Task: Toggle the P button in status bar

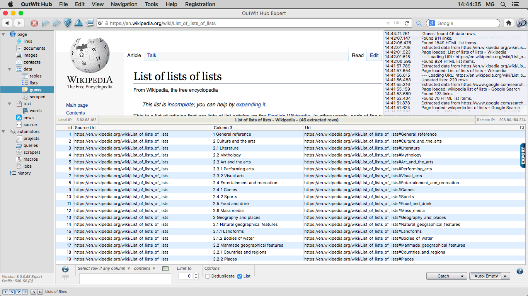Action: pyautogui.click(x=19, y=292)
